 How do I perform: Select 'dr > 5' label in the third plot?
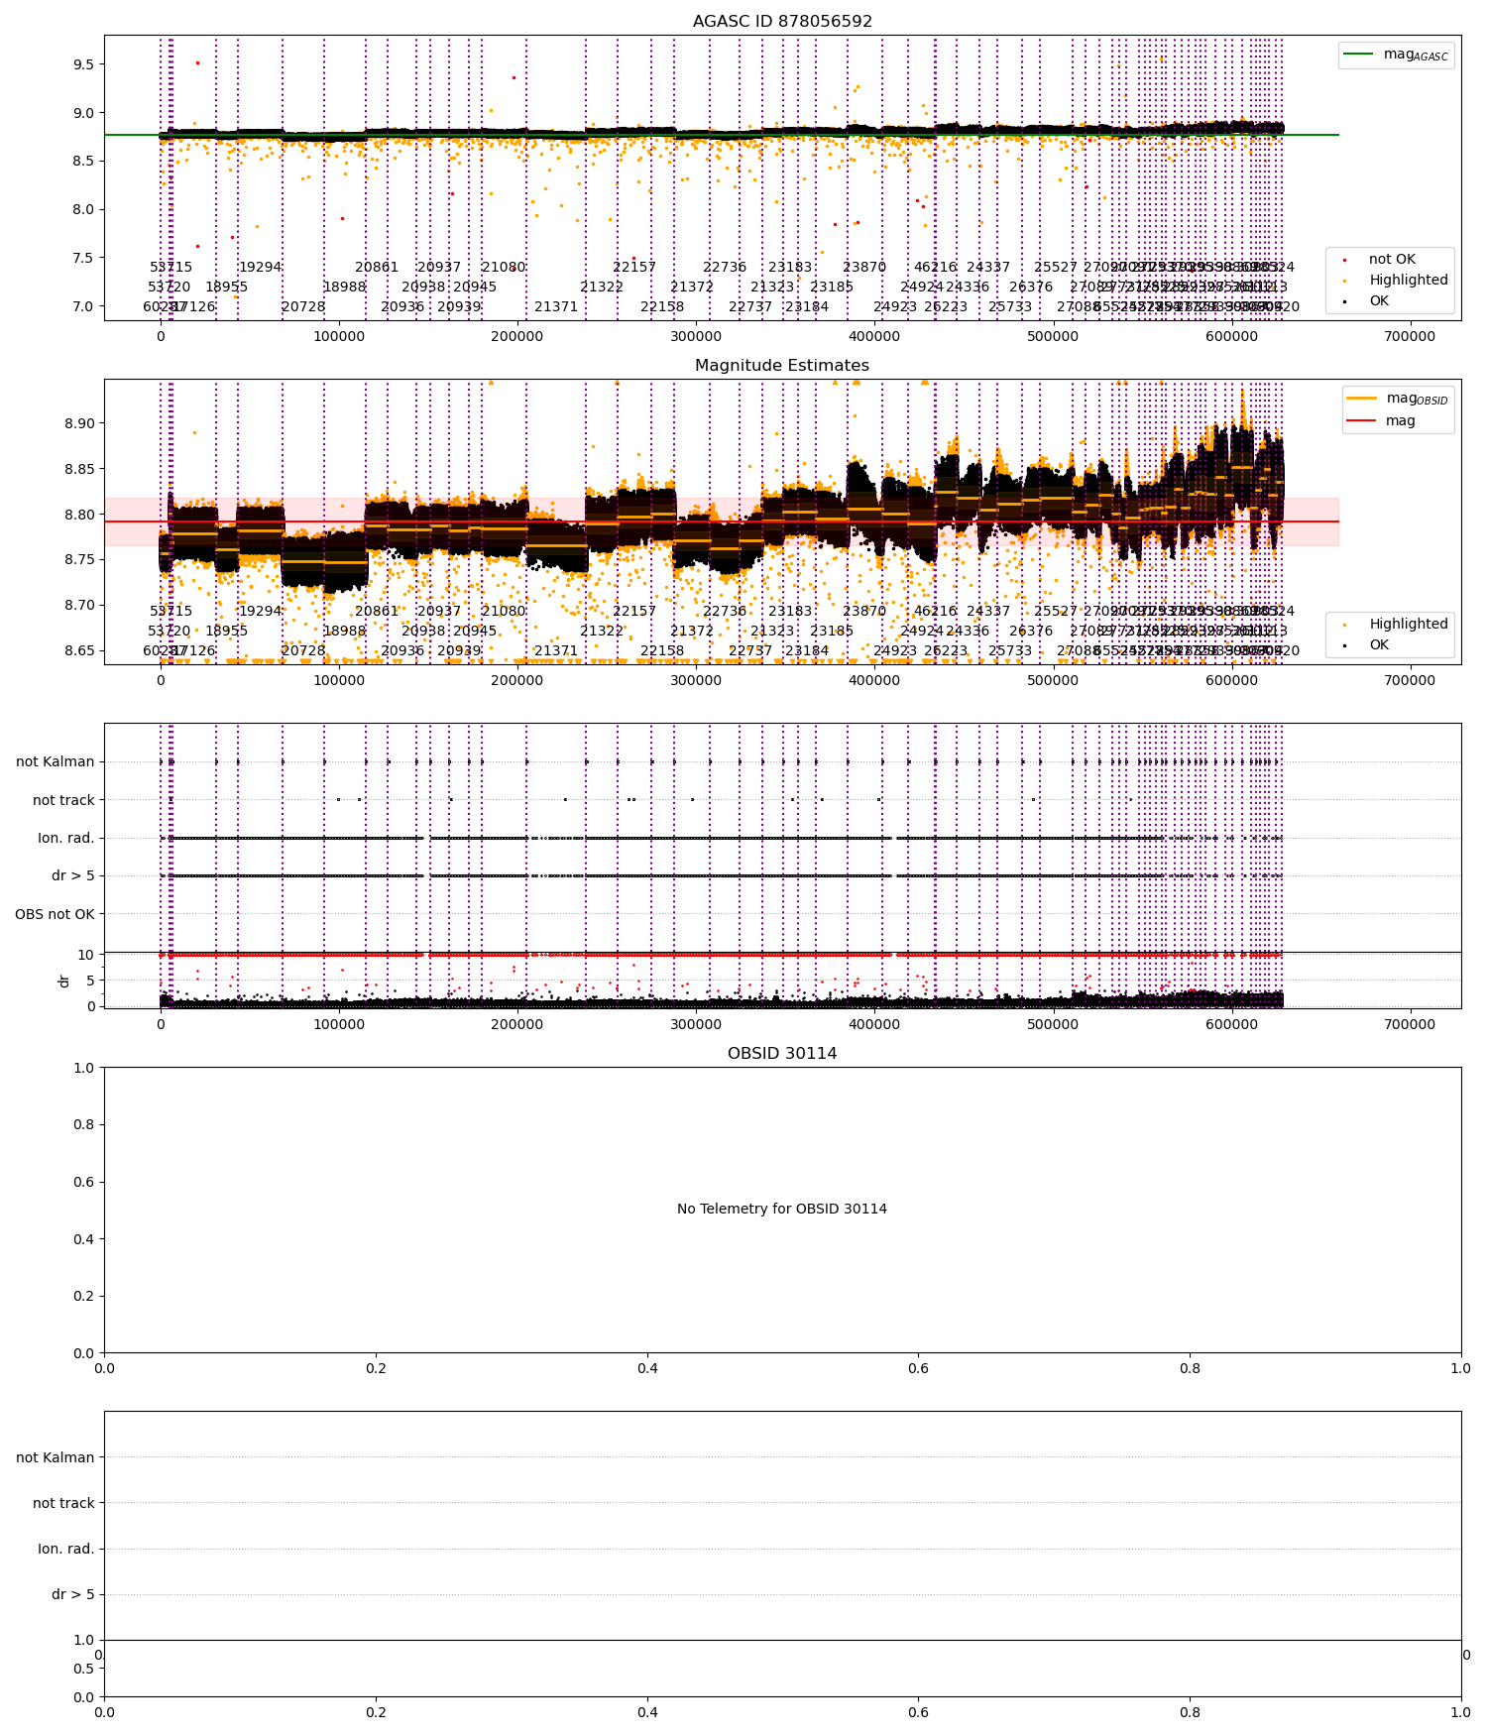pyautogui.click(x=73, y=876)
